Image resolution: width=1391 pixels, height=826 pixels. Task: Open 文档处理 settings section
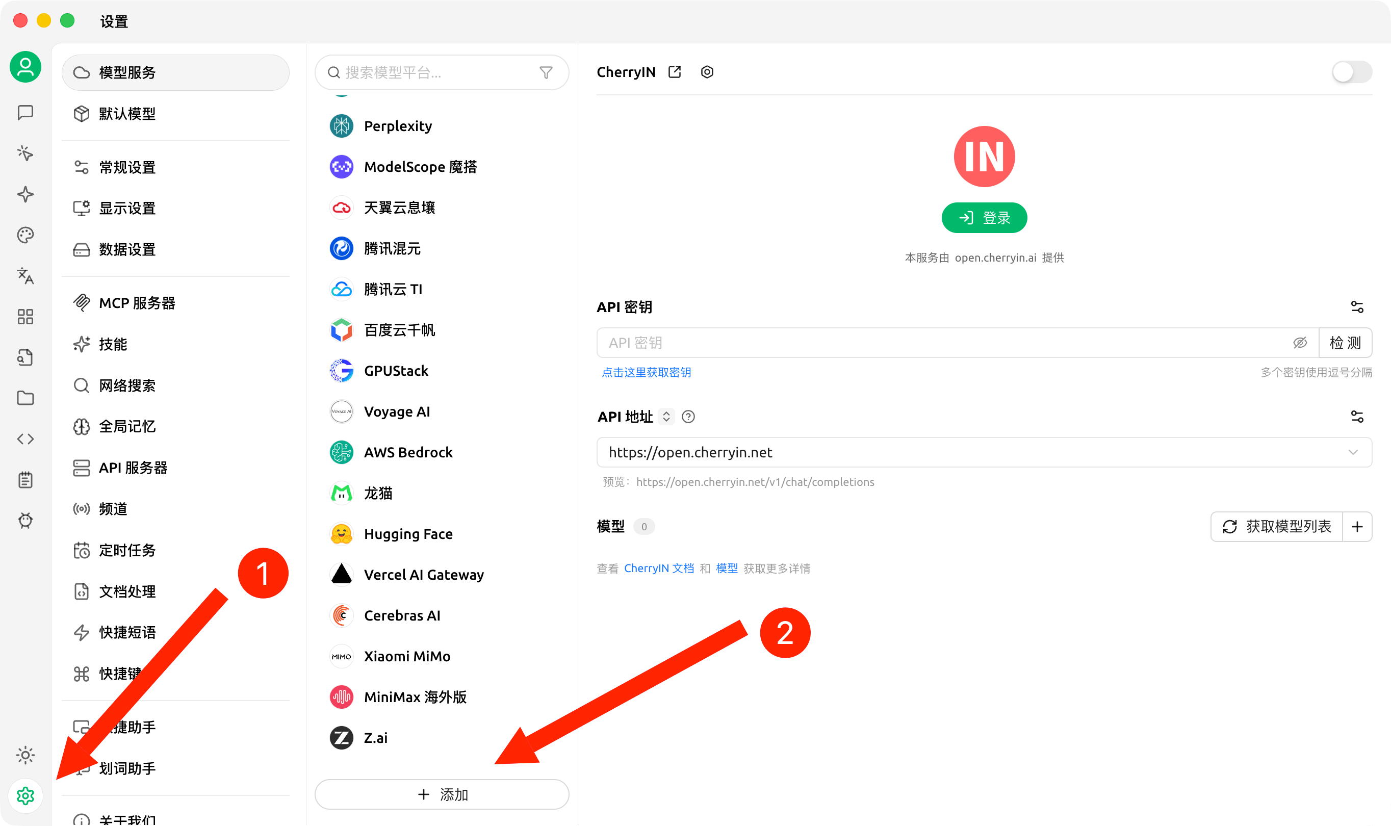(175, 591)
